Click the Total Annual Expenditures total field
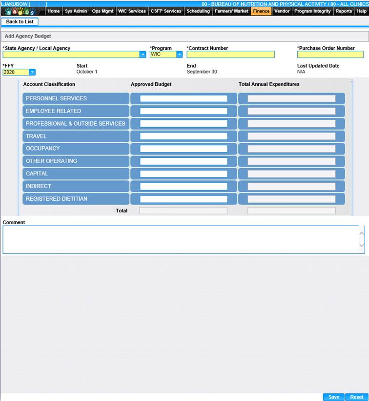 (x=291, y=210)
